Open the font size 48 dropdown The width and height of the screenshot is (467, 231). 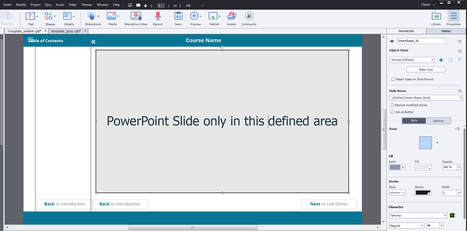(x=441, y=226)
